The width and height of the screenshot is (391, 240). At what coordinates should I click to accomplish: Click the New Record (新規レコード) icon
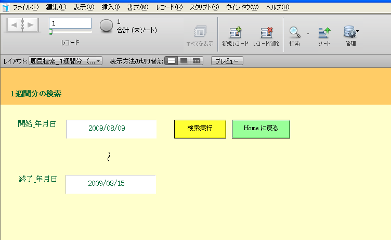point(234,32)
